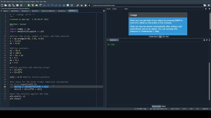Open Preferences with wrench icon
211x118 pixels.
tap(78, 5)
